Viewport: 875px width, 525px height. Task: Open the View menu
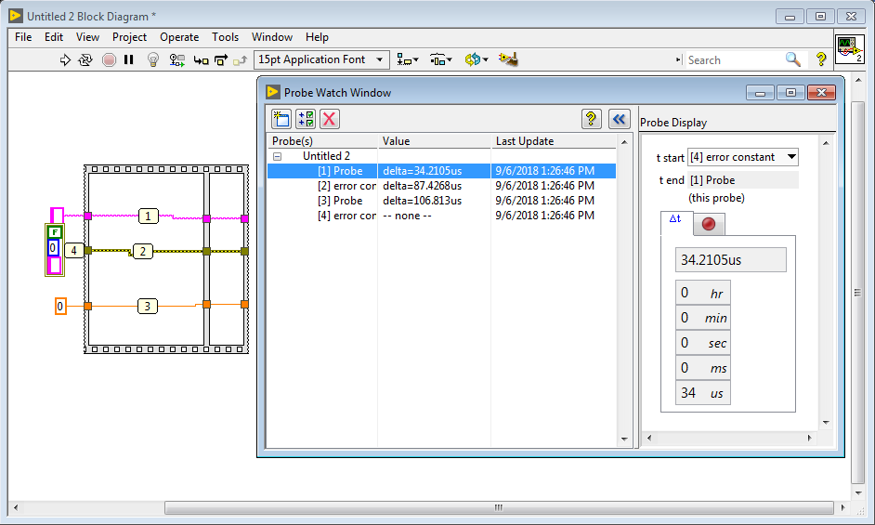pyautogui.click(x=87, y=37)
